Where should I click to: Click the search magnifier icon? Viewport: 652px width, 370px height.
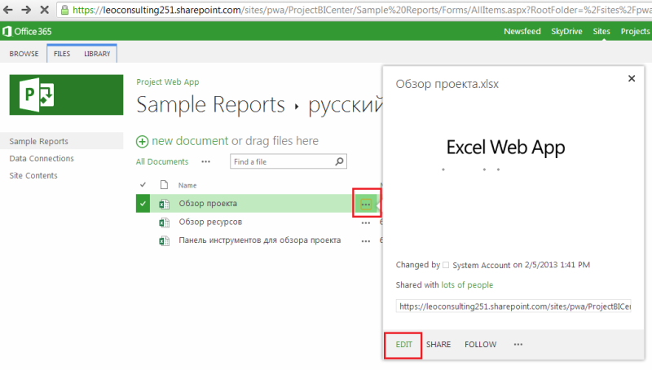coord(340,161)
